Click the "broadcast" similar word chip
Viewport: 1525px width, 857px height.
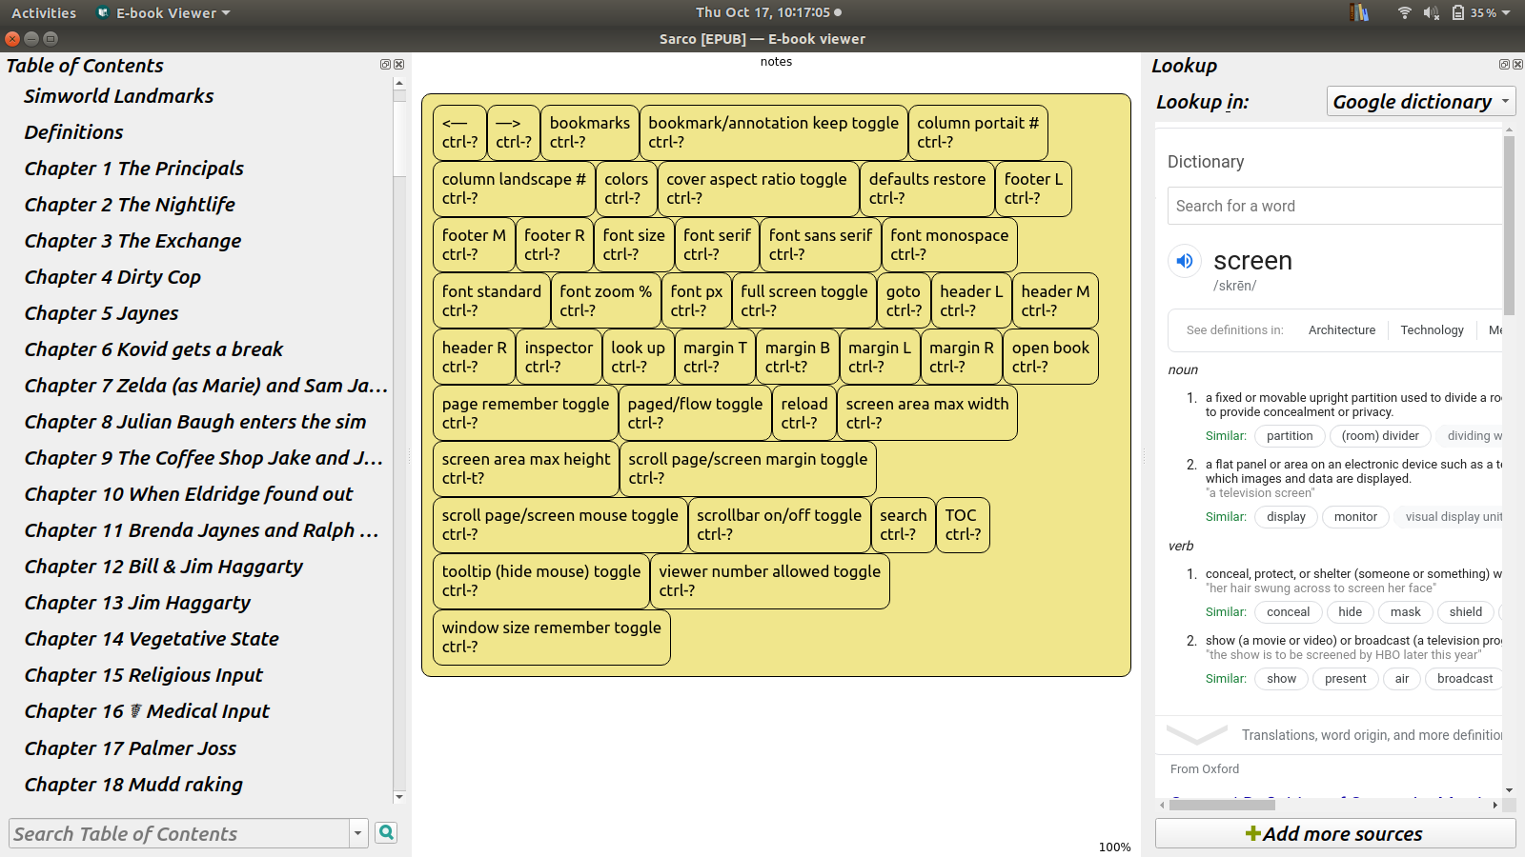[x=1465, y=679]
